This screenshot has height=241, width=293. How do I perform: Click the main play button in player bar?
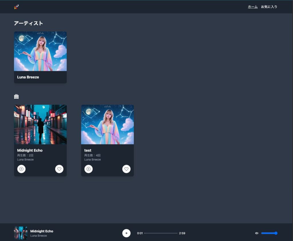[x=126, y=233]
